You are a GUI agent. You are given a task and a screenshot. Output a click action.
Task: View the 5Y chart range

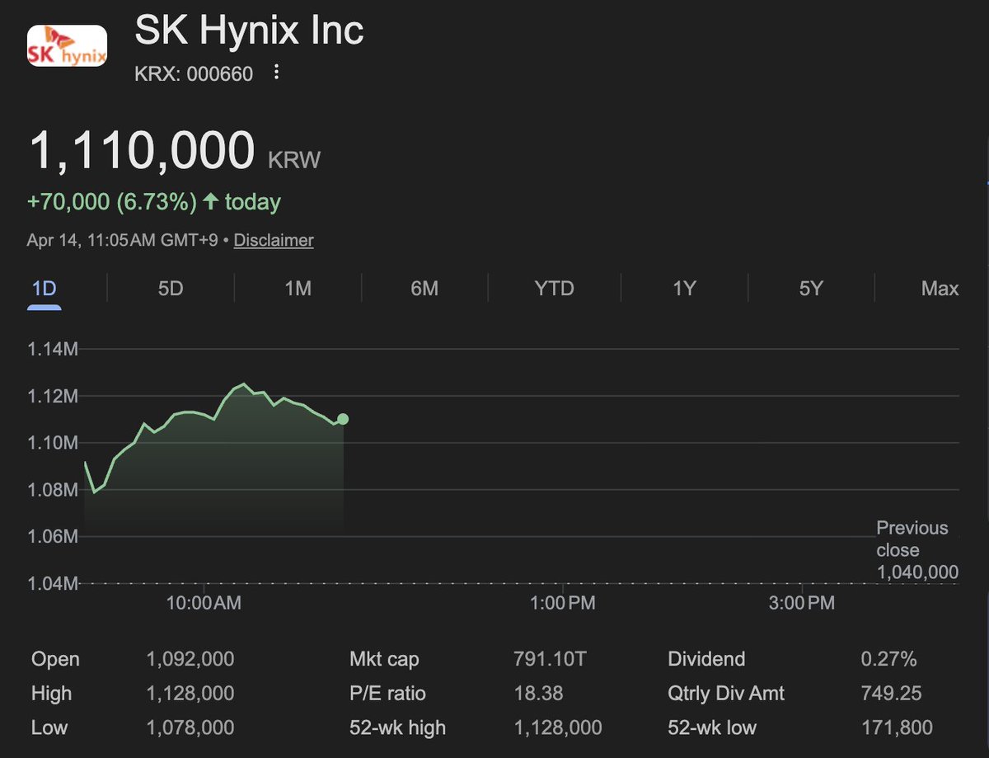click(811, 289)
